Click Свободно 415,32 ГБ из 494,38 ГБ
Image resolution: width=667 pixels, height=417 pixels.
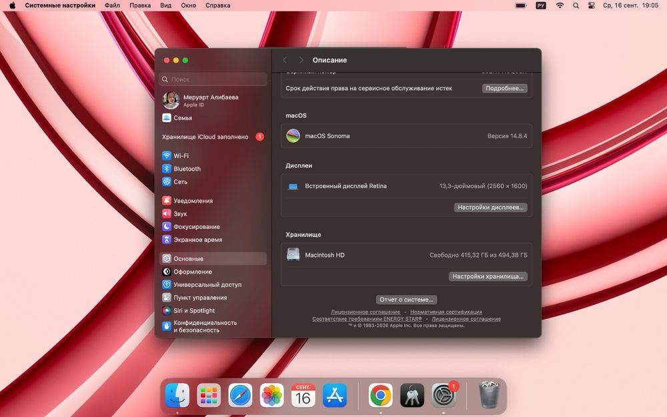[x=478, y=255]
